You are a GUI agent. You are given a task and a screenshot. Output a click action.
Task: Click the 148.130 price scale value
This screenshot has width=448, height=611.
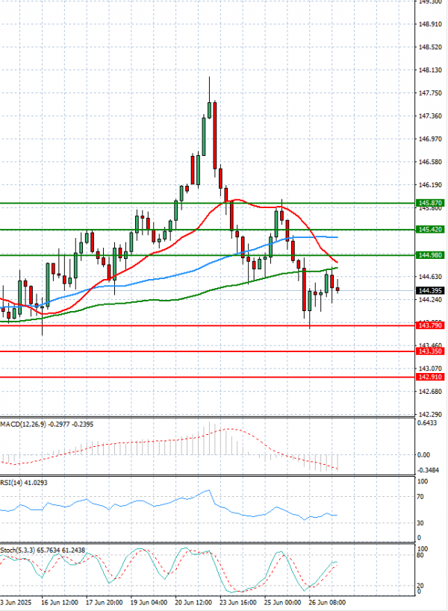(x=430, y=70)
